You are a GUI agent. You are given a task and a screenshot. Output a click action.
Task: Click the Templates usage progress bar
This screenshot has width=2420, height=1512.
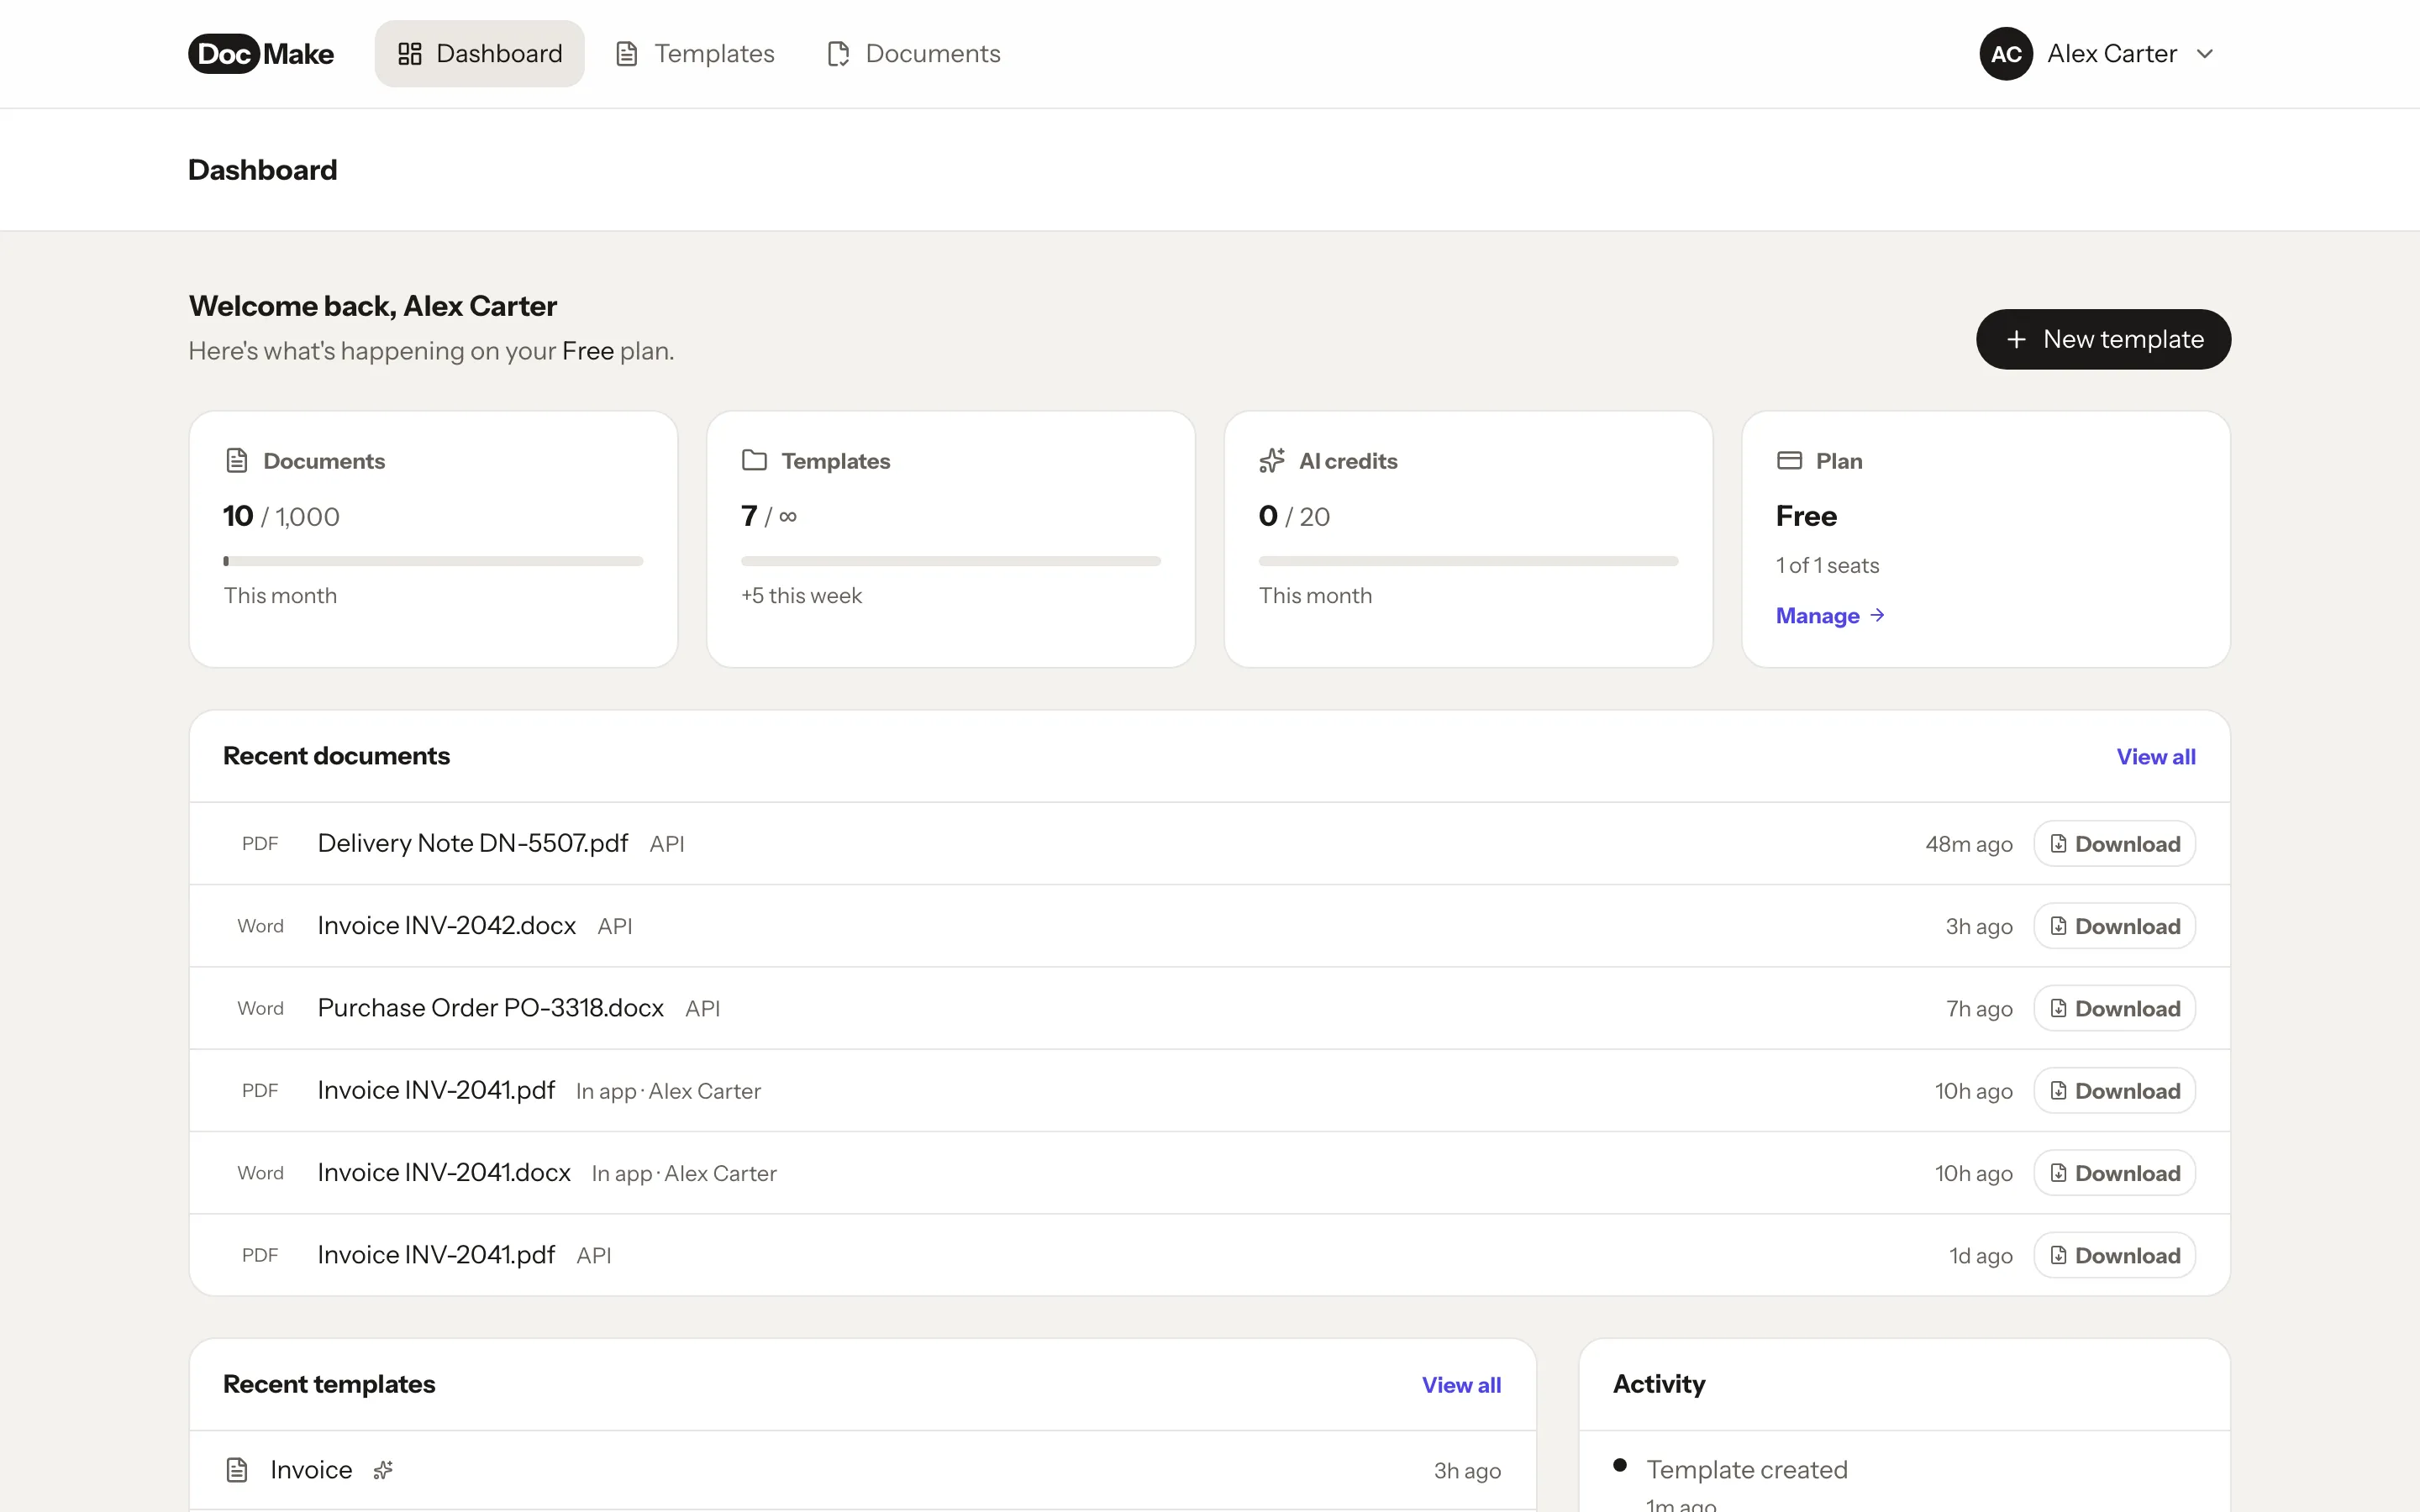tap(950, 561)
